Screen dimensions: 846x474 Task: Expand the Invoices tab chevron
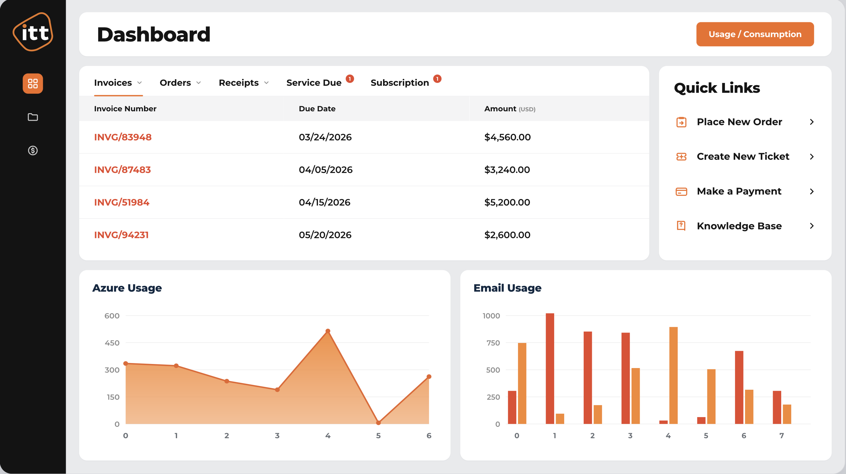click(140, 83)
